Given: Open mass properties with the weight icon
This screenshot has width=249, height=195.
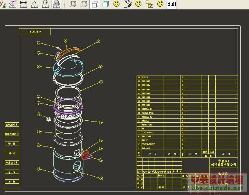Looking at the screenshot, I should pyautogui.click(x=56, y=4).
